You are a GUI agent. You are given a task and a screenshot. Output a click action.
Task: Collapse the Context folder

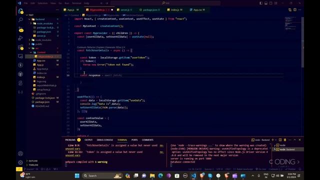pos(41,52)
